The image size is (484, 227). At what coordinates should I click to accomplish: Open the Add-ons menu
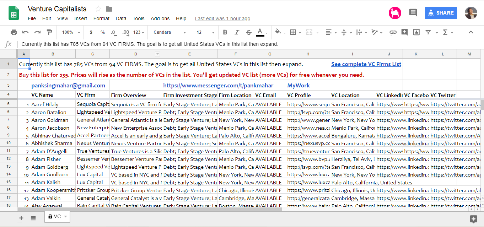(160, 18)
